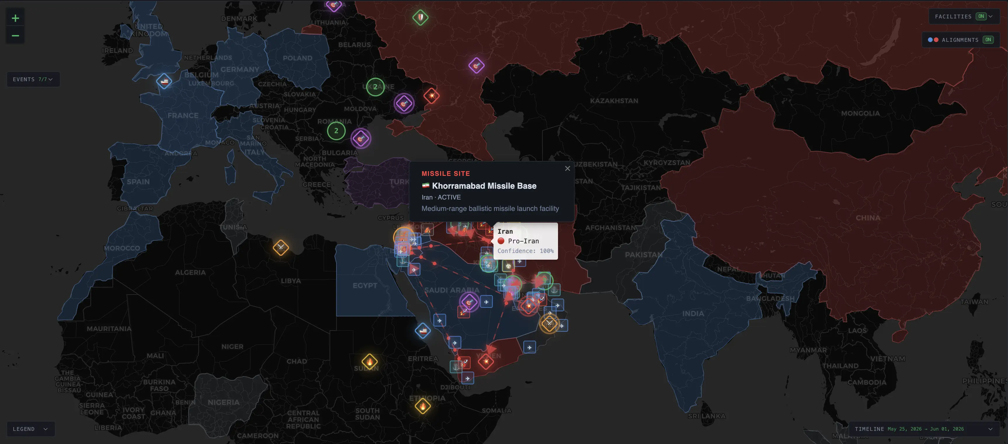Zoom out with the minus button
Image resolution: width=1008 pixels, height=444 pixels.
[15, 36]
